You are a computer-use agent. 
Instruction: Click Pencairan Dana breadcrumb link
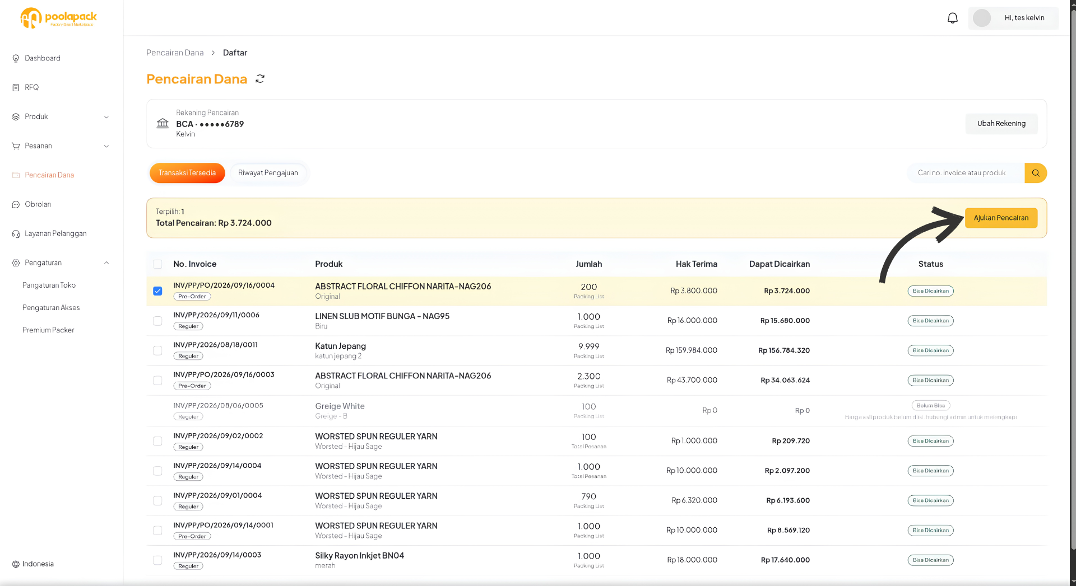pyautogui.click(x=175, y=53)
